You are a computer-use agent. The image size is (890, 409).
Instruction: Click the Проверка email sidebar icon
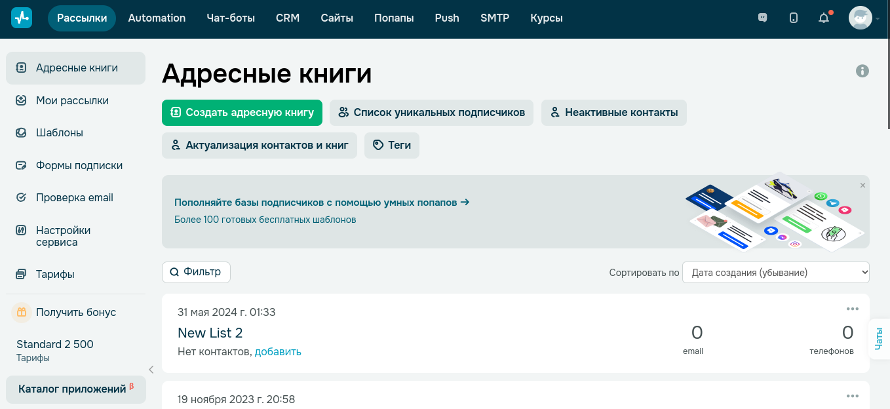coord(22,197)
